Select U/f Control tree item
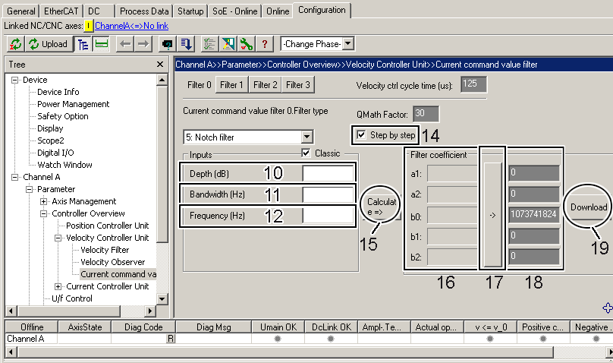 point(72,298)
